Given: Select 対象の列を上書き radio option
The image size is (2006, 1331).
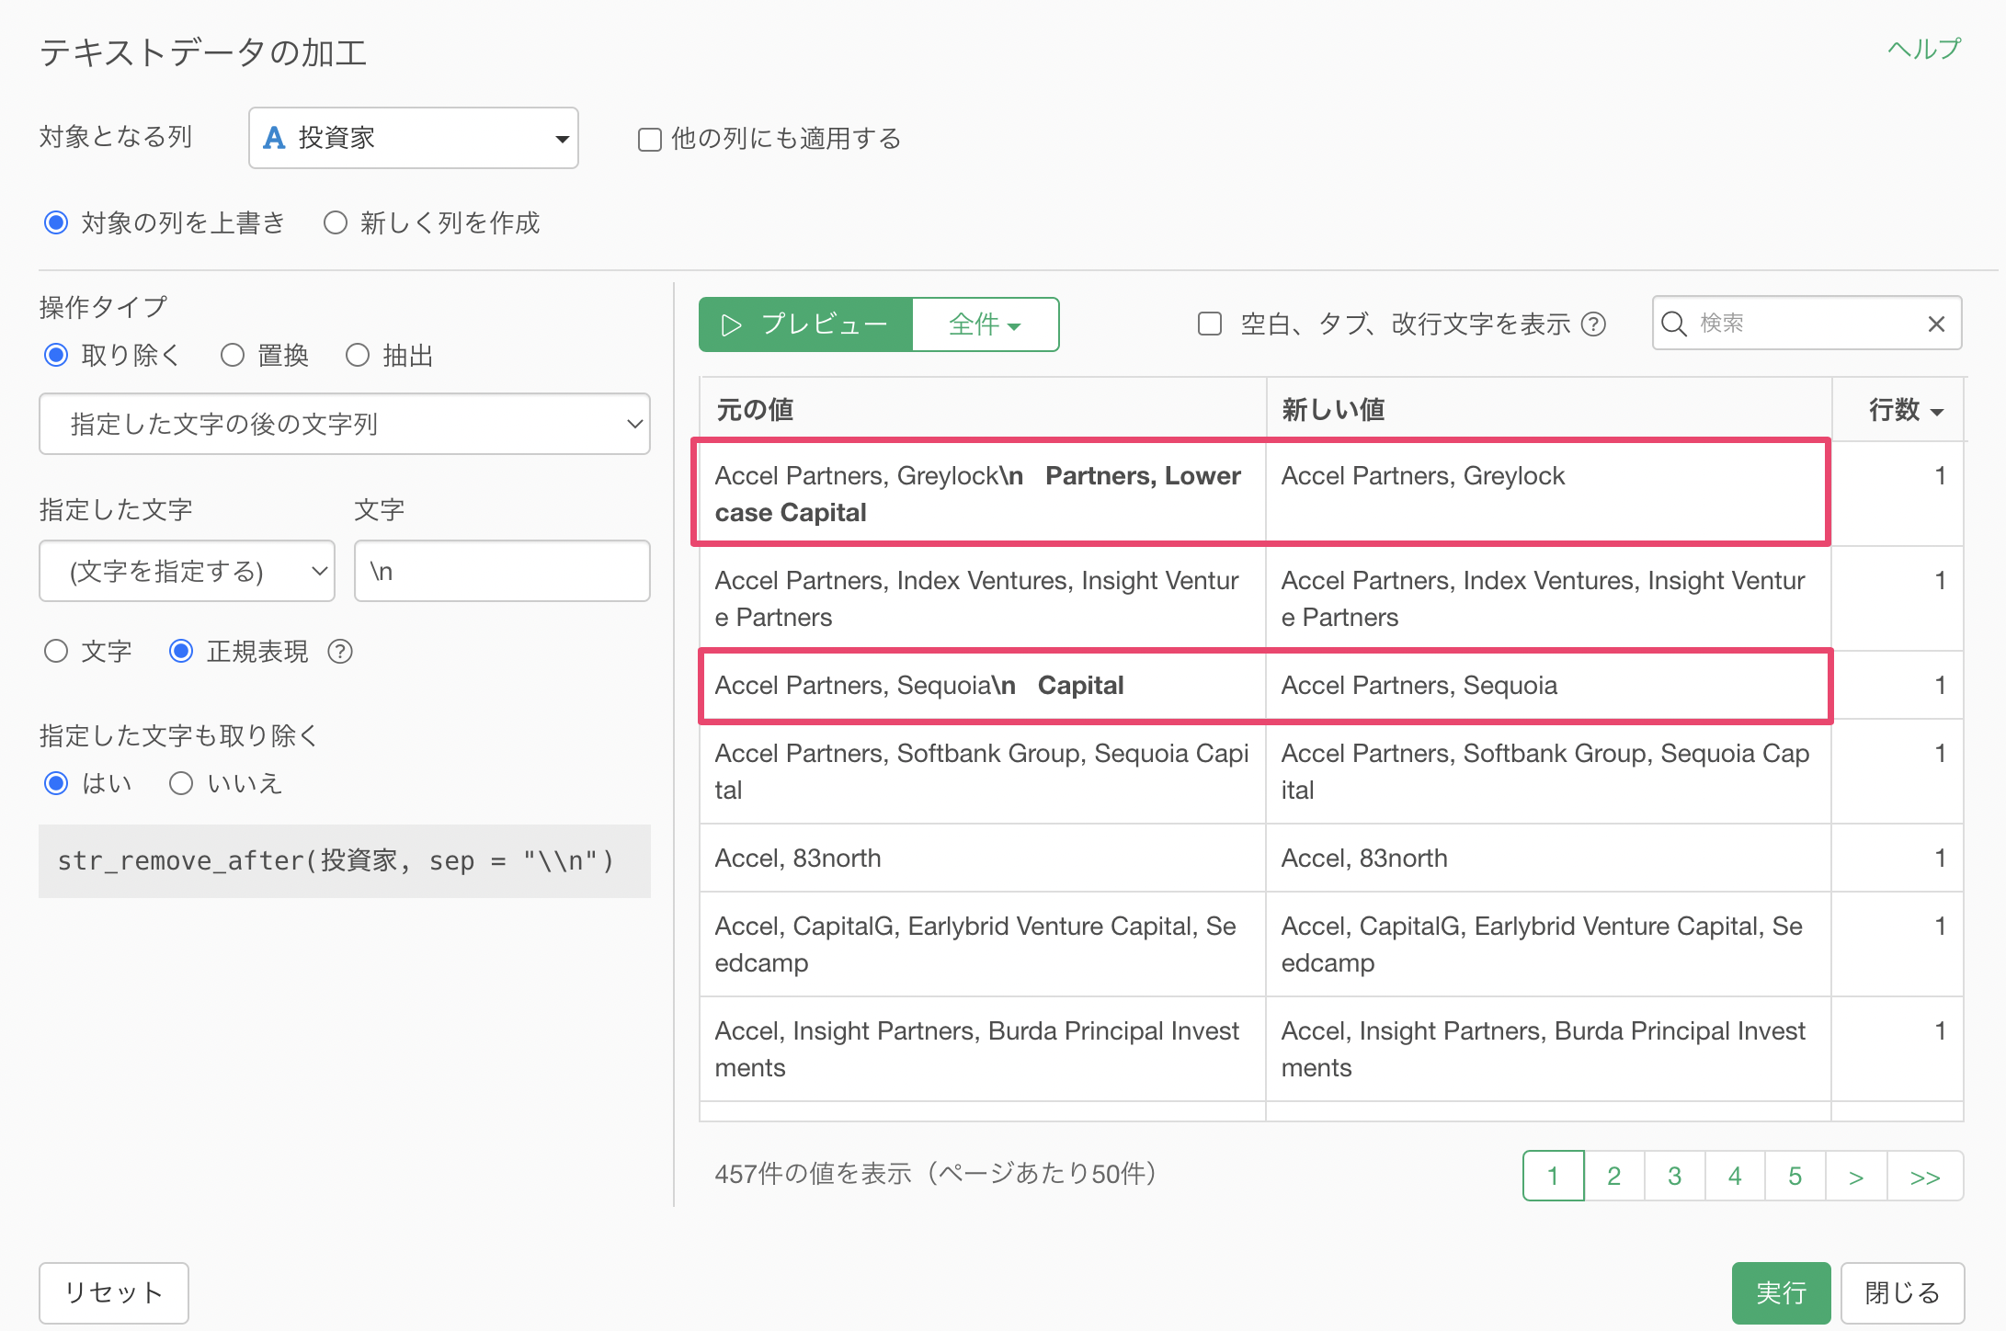Looking at the screenshot, I should (56, 222).
